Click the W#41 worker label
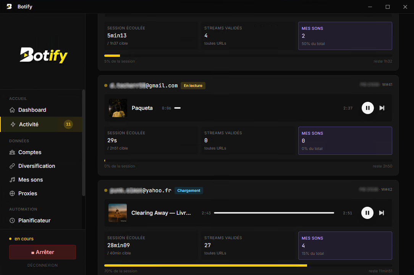The width and height of the screenshot is (414, 275). [x=387, y=84]
